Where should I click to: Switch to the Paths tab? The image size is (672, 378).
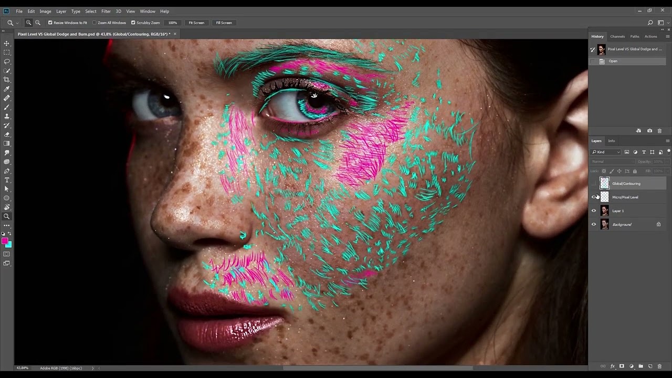click(x=635, y=36)
